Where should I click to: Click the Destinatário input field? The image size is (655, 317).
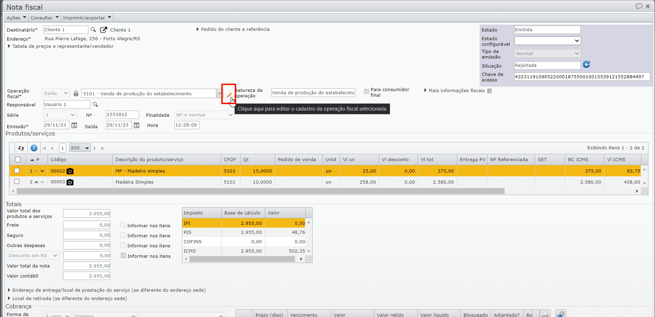click(66, 30)
